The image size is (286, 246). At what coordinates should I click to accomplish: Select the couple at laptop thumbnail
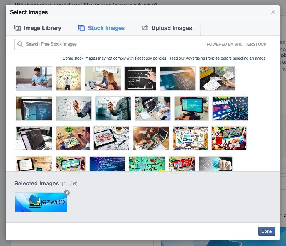click(103, 78)
